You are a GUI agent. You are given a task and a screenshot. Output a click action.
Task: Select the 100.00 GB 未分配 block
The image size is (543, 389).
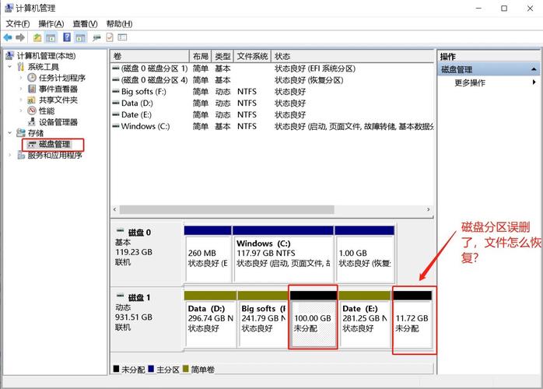click(x=313, y=319)
